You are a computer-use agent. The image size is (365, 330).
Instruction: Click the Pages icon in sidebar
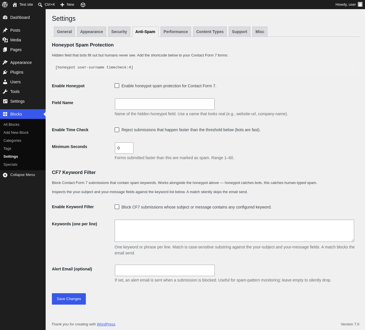coord(5,50)
